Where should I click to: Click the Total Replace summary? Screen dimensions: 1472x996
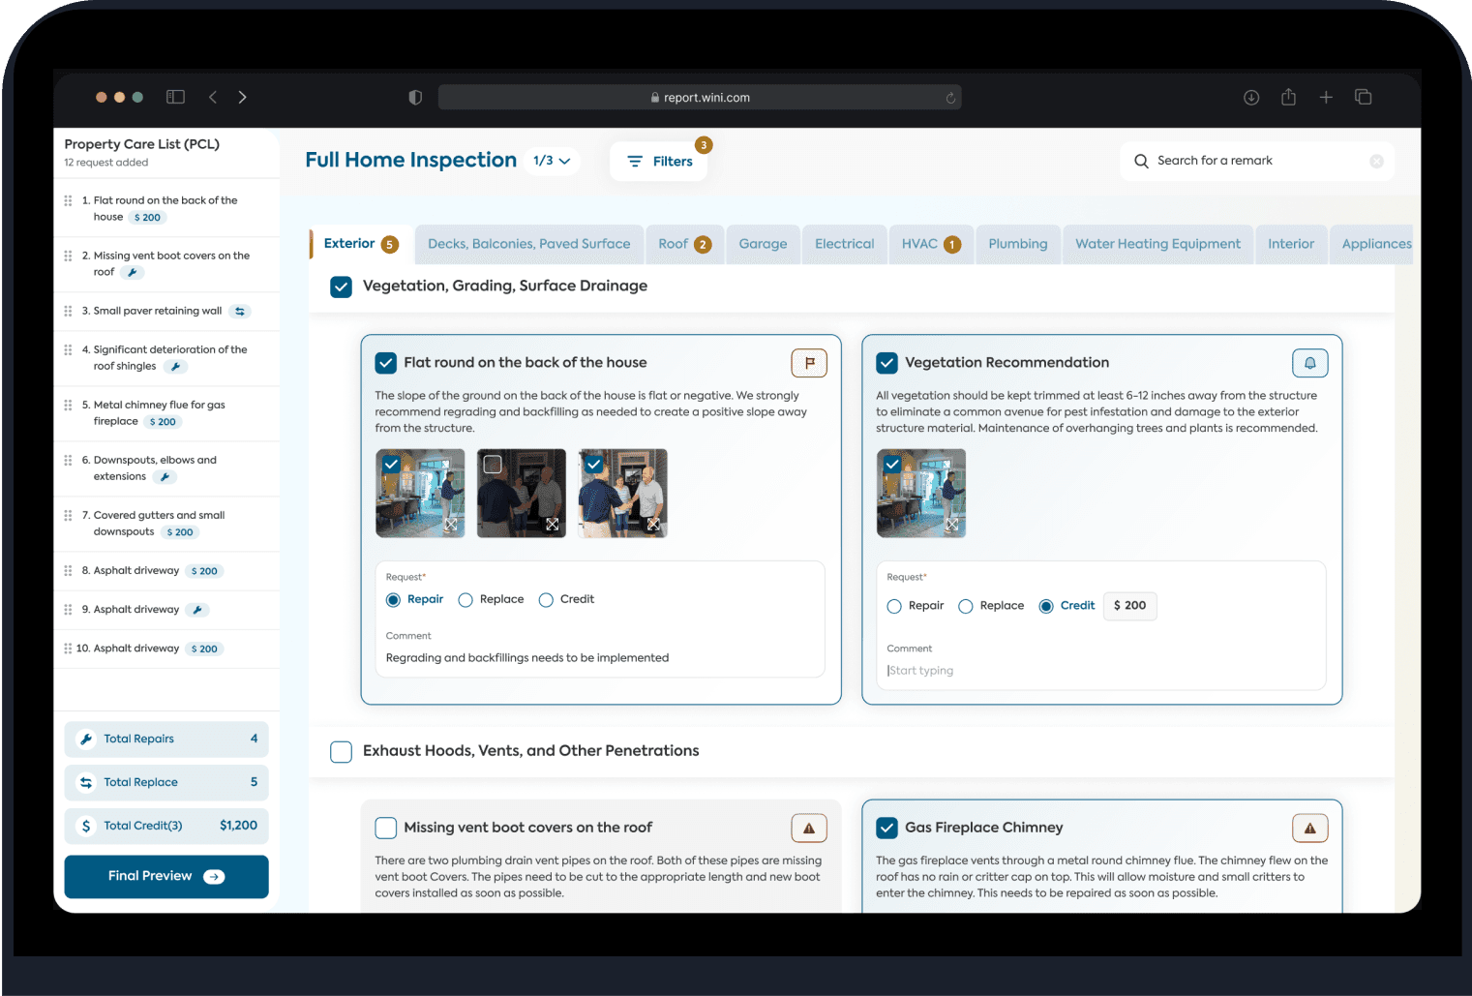166,783
